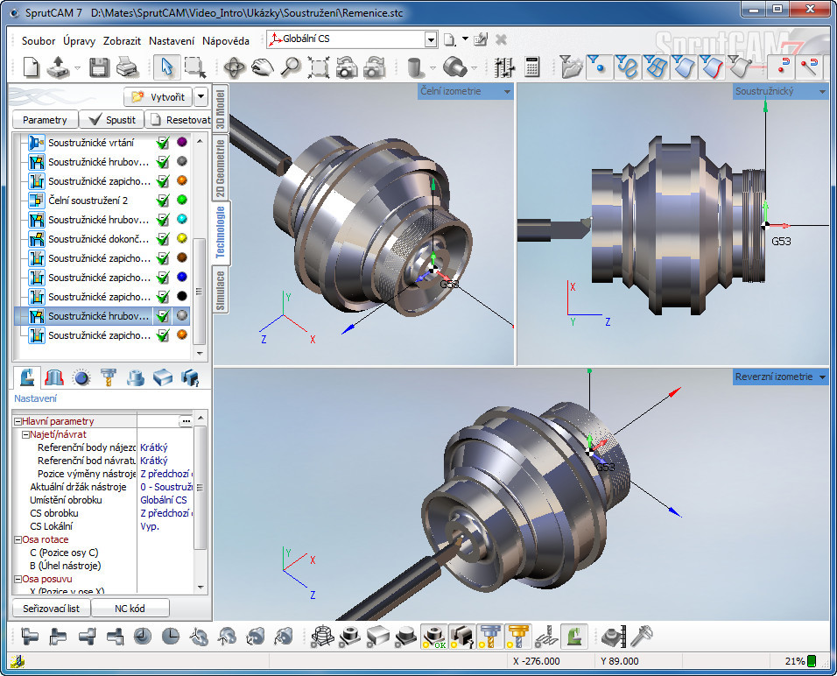Select the magnifier zoom tool
The image size is (837, 676).
tap(291, 67)
